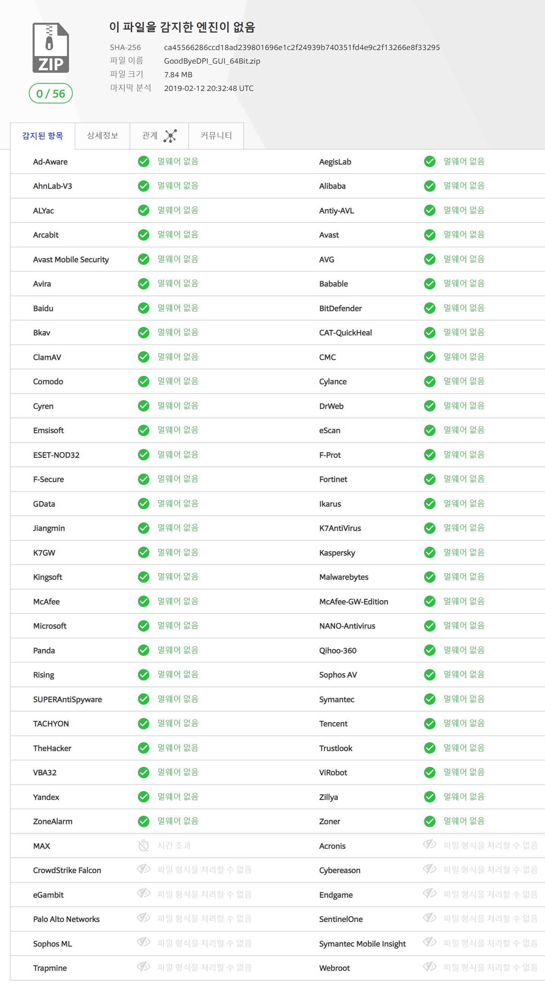Click green checkmark icon beside Ad-Aware

click(x=144, y=162)
